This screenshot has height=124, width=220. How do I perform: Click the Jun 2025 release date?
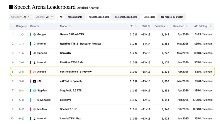[x=183, y=118]
